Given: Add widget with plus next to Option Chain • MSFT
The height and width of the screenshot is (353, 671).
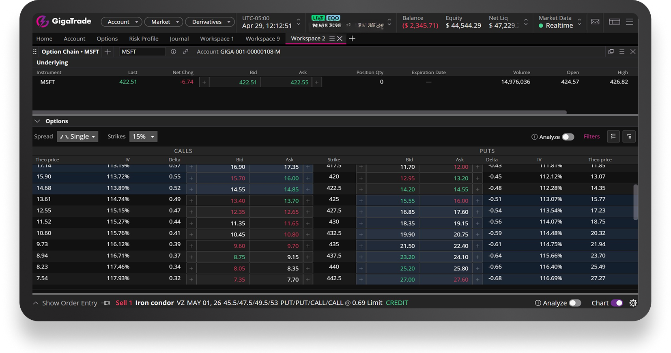Looking at the screenshot, I should [108, 52].
